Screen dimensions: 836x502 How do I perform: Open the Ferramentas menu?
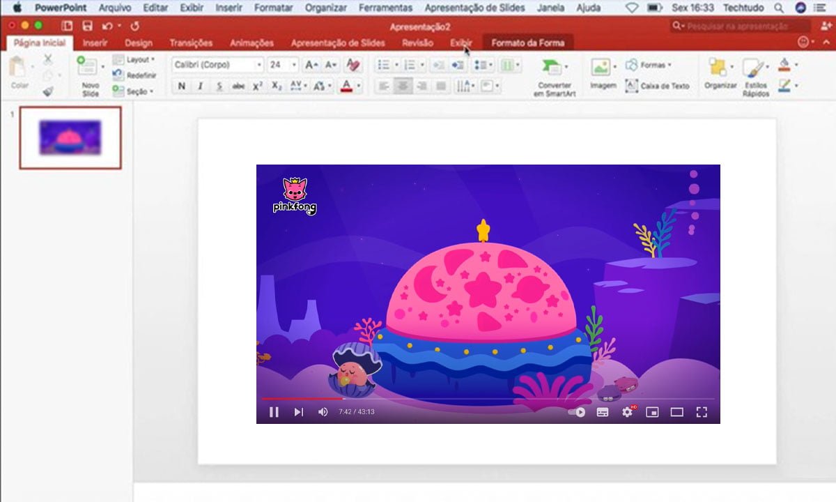[385, 8]
